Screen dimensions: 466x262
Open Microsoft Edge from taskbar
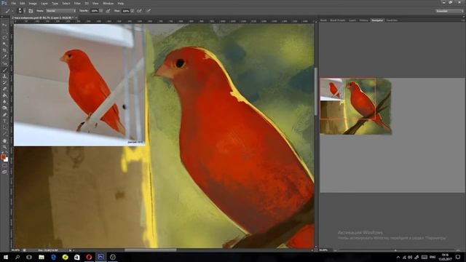[53, 257]
